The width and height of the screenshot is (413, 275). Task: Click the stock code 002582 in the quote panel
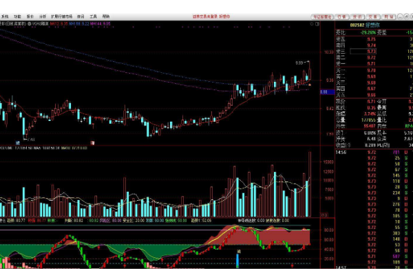357,25
